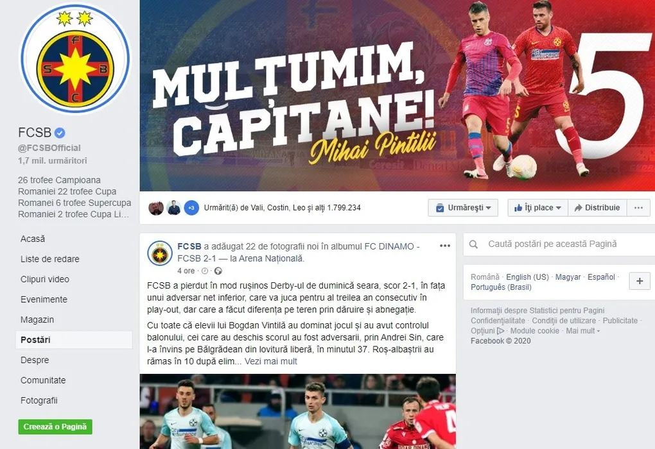
Task: Switch language to English (US)
Action: point(527,277)
